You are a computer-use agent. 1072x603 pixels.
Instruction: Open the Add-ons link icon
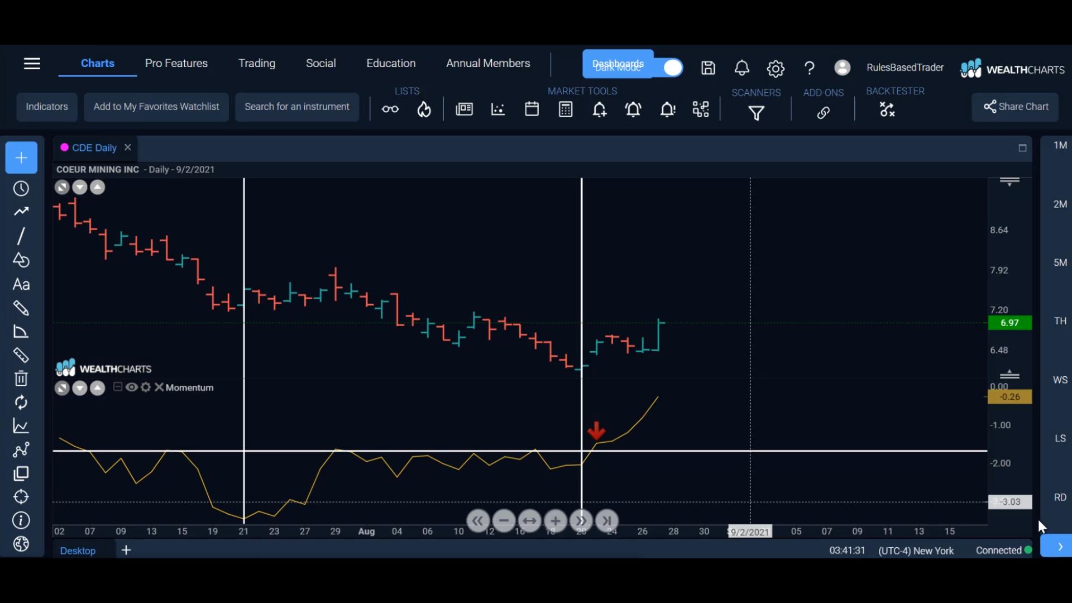click(823, 113)
